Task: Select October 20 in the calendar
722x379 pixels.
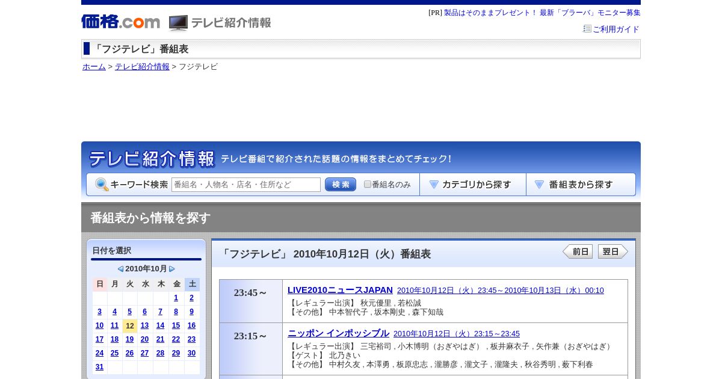Action: [x=145, y=339]
